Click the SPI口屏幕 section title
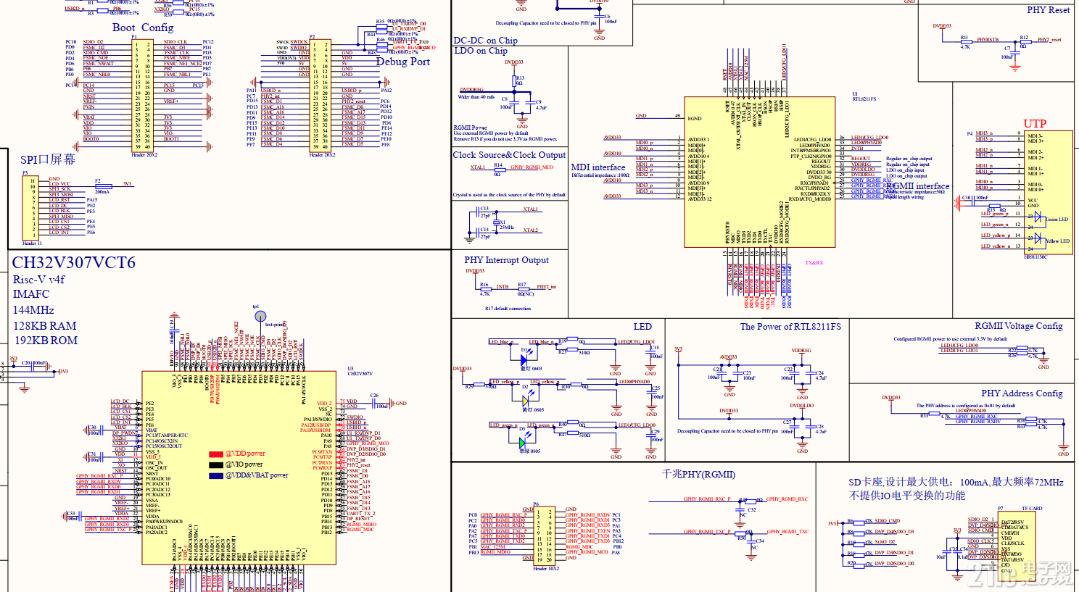The height and width of the screenshot is (592, 1079). [x=47, y=159]
